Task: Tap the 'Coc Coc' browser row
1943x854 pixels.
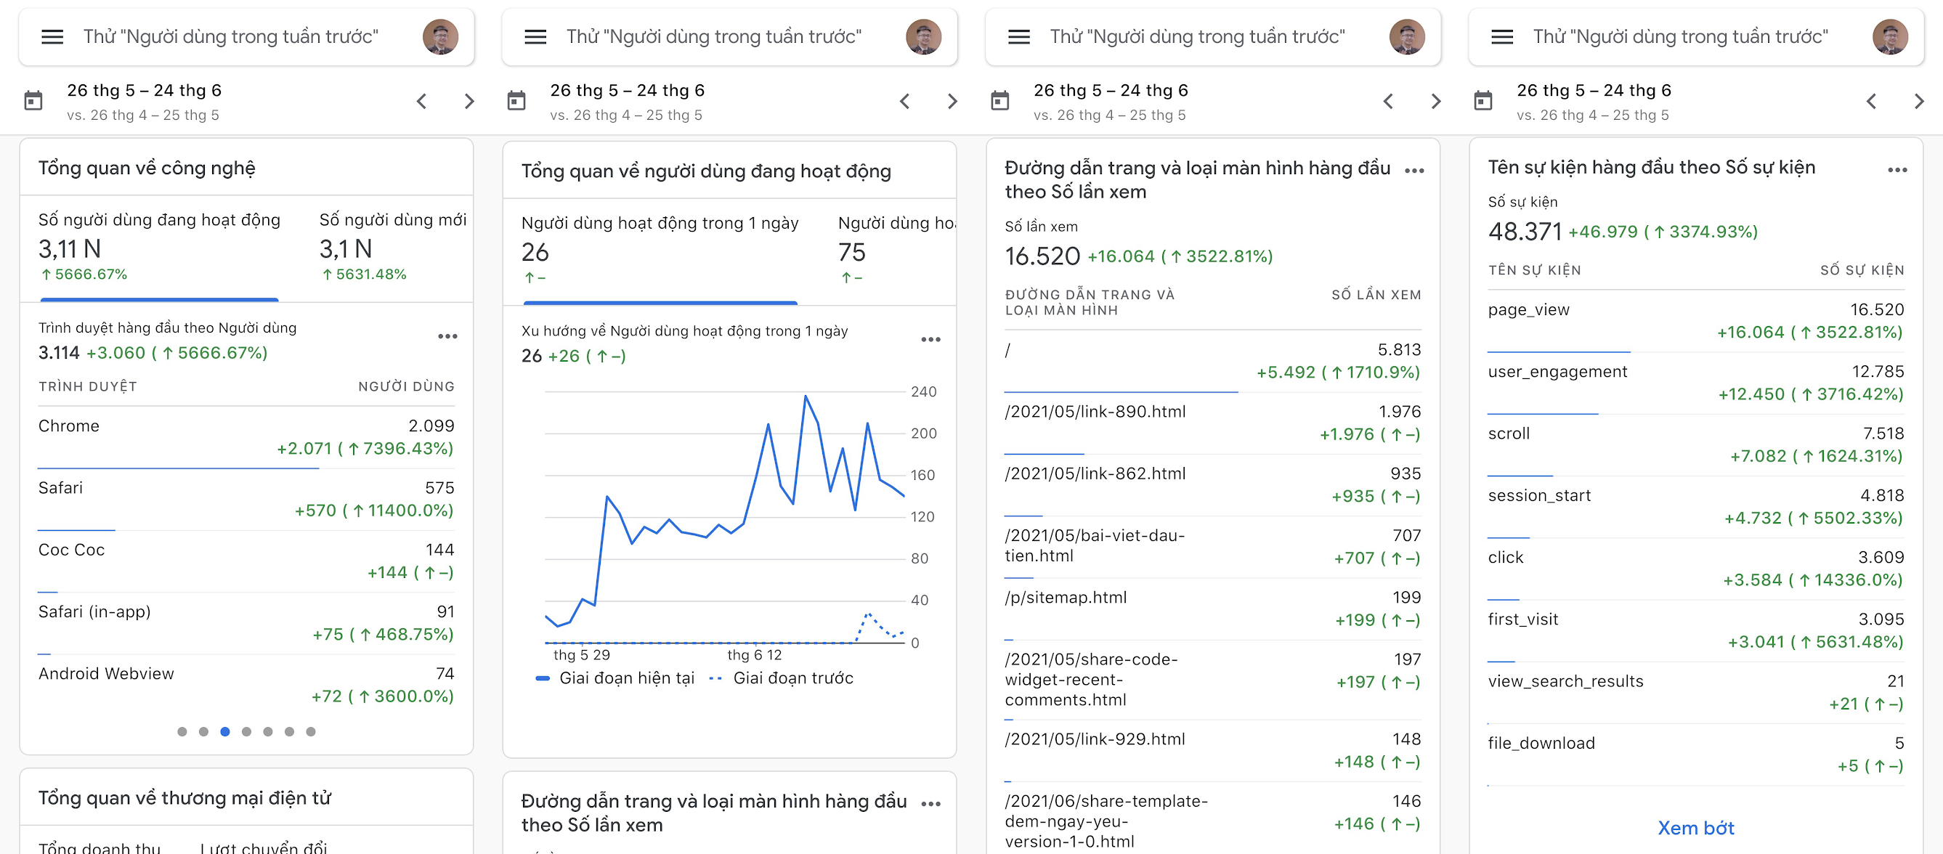Action: coord(246,561)
